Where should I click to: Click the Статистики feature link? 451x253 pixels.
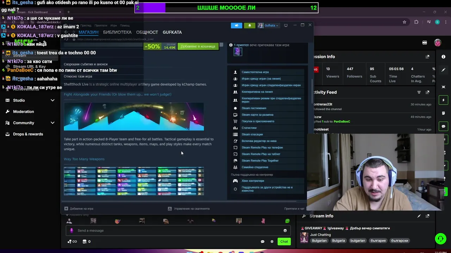point(249,128)
